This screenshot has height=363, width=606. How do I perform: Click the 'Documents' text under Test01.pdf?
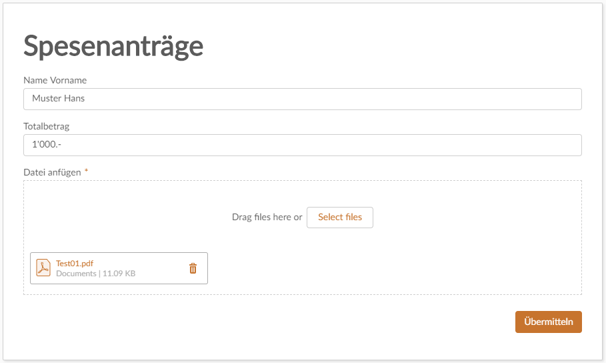pos(76,274)
